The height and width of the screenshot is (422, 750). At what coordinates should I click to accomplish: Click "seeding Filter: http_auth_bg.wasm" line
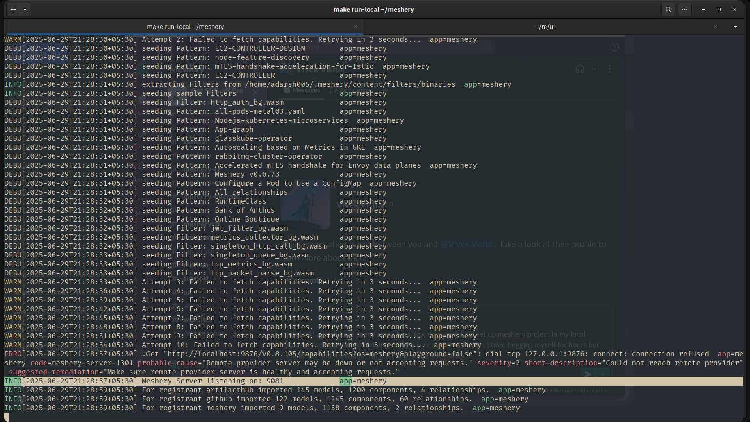[195, 102]
